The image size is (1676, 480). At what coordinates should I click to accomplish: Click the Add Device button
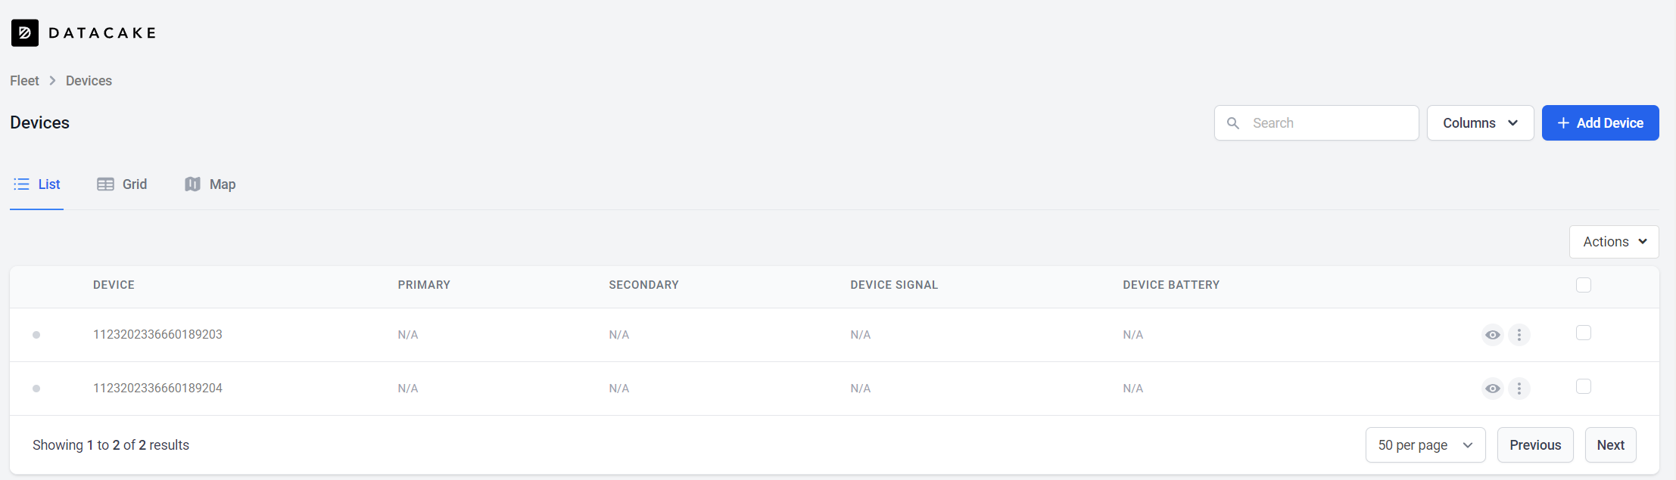pyautogui.click(x=1600, y=123)
